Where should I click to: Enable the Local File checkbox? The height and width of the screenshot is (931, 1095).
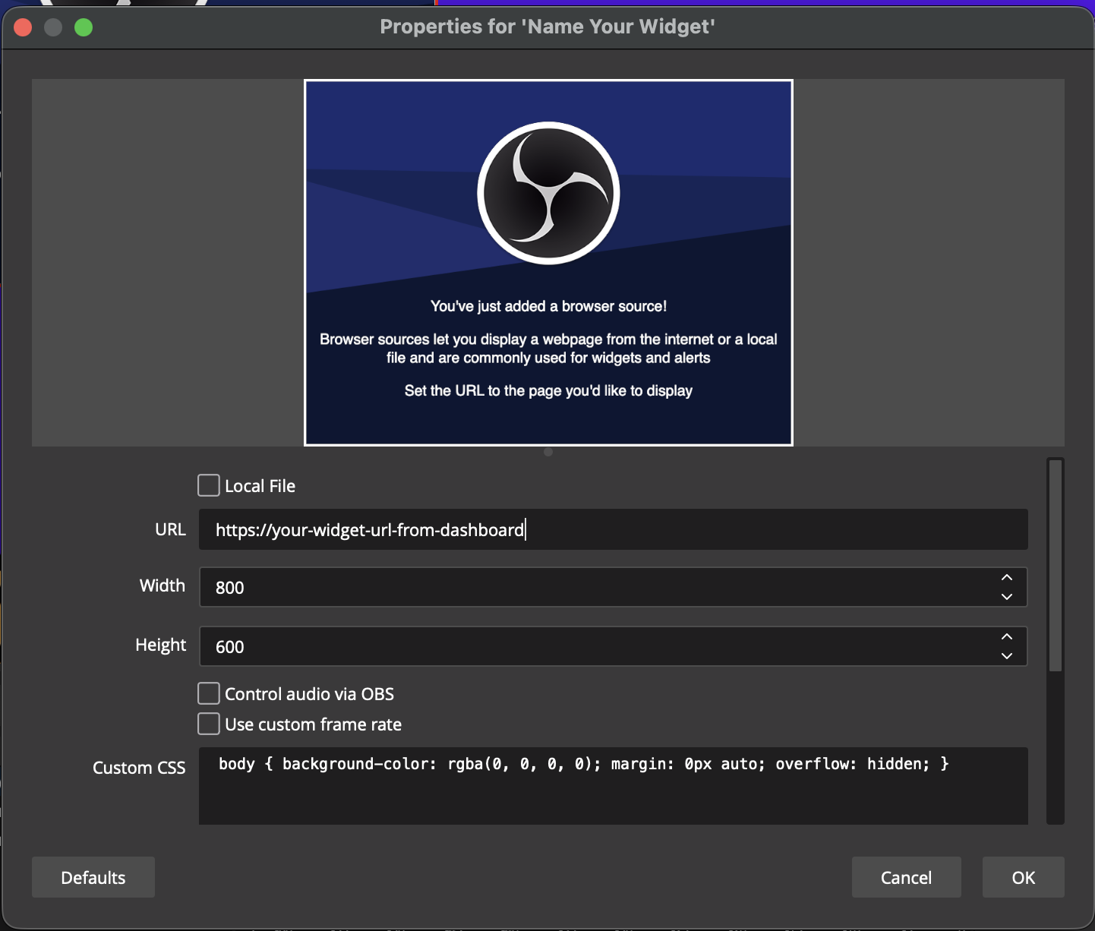[209, 485]
